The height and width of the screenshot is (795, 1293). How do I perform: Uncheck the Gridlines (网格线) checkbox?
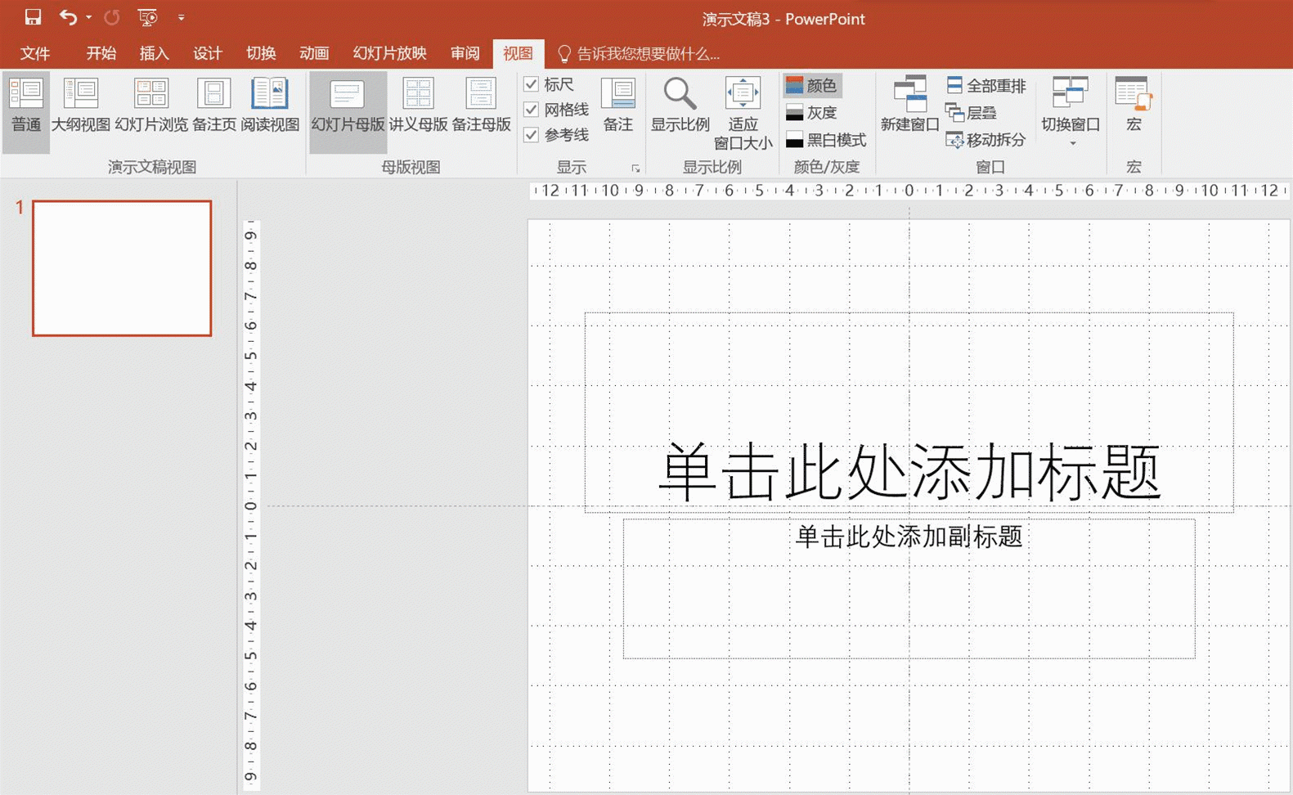point(532,110)
